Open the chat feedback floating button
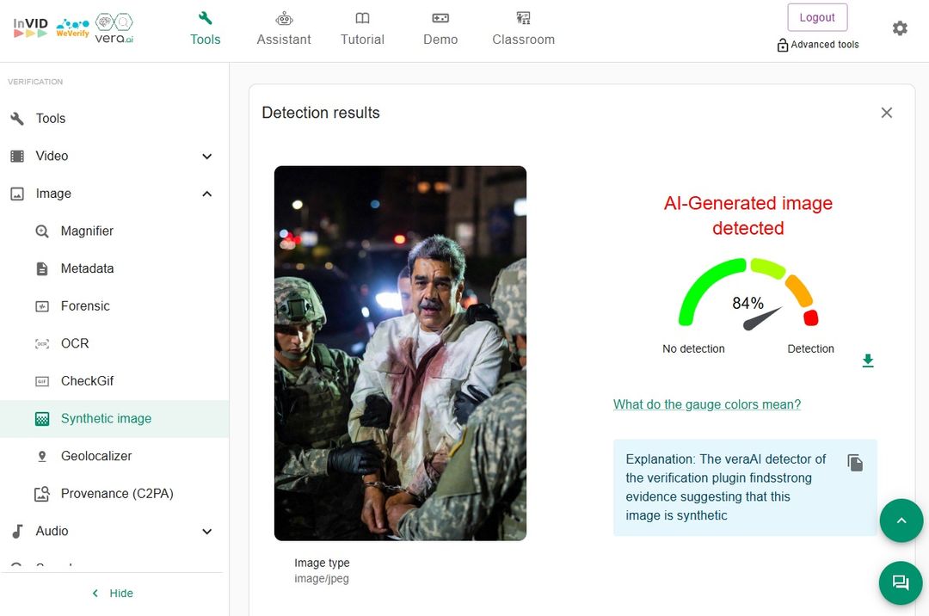Image resolution: width=929 pixels, height=616 pixels. (x=901, y=582)
